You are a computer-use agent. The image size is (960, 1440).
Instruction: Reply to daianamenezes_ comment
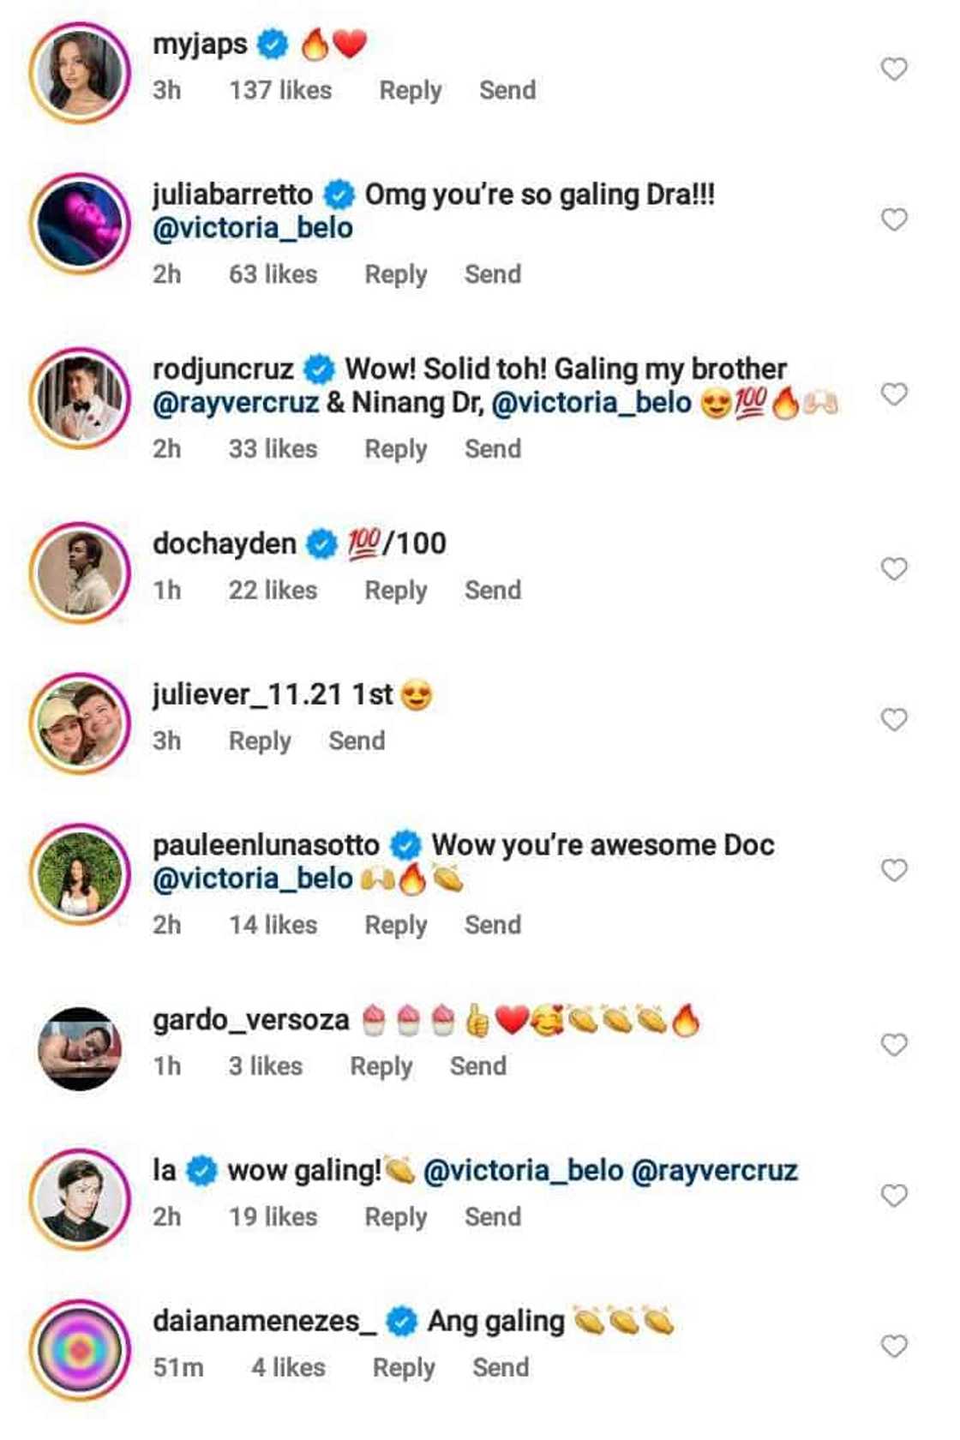tap(403, 1368)
